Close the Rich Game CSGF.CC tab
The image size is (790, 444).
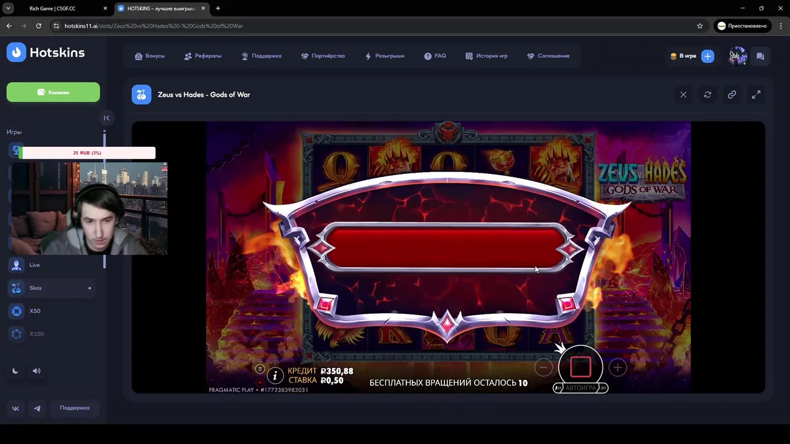105,9
